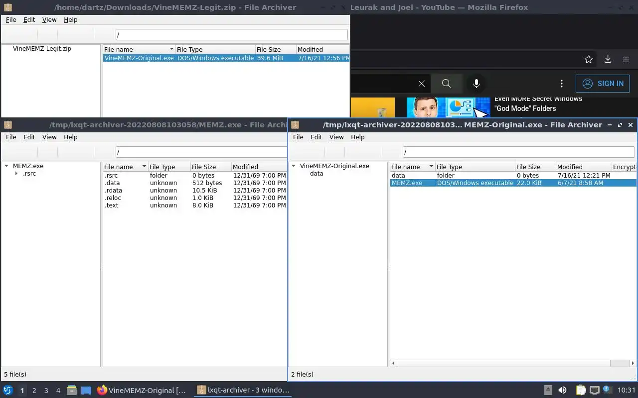The height and width of the screenshot is (398, 638).
Task: Click the network status tray icon
Action: point(594,390)
